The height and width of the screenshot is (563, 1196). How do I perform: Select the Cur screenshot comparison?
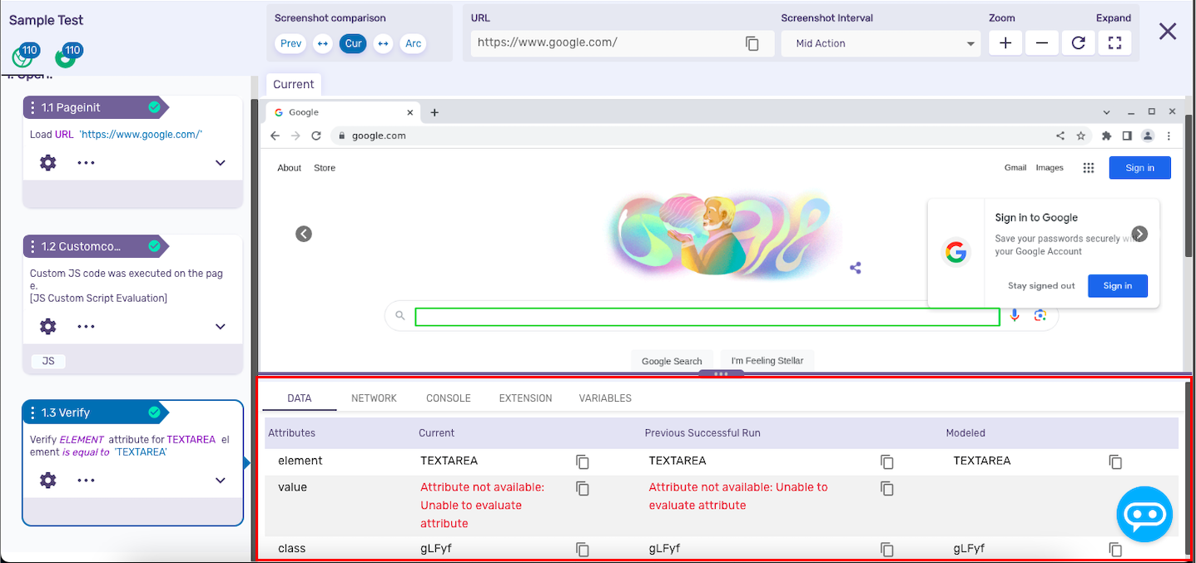click(354, 43)
